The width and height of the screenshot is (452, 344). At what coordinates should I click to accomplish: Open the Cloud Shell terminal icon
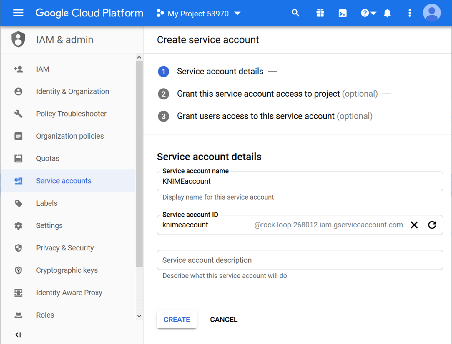coord(342,13)
